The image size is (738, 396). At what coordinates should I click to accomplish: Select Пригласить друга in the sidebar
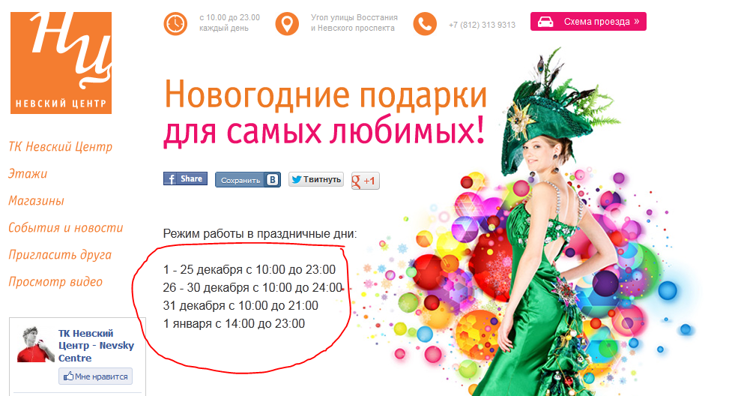60,255
